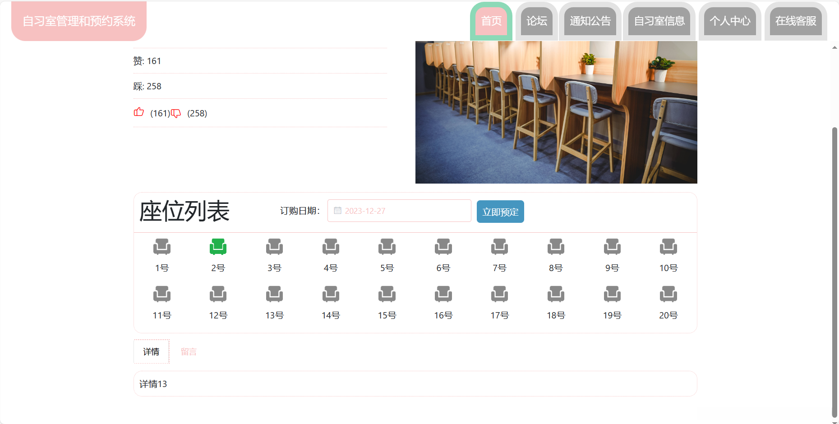The height and width of the screenshot is (424, 839).
Task: Open the 个人中心 personal center
Action: click(729, 21)
